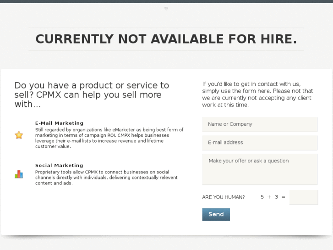Image resolution: width=333 pixels, height=250 pixels.
Task: Click the small arrow icon at page top
Action: coord(166,8)
